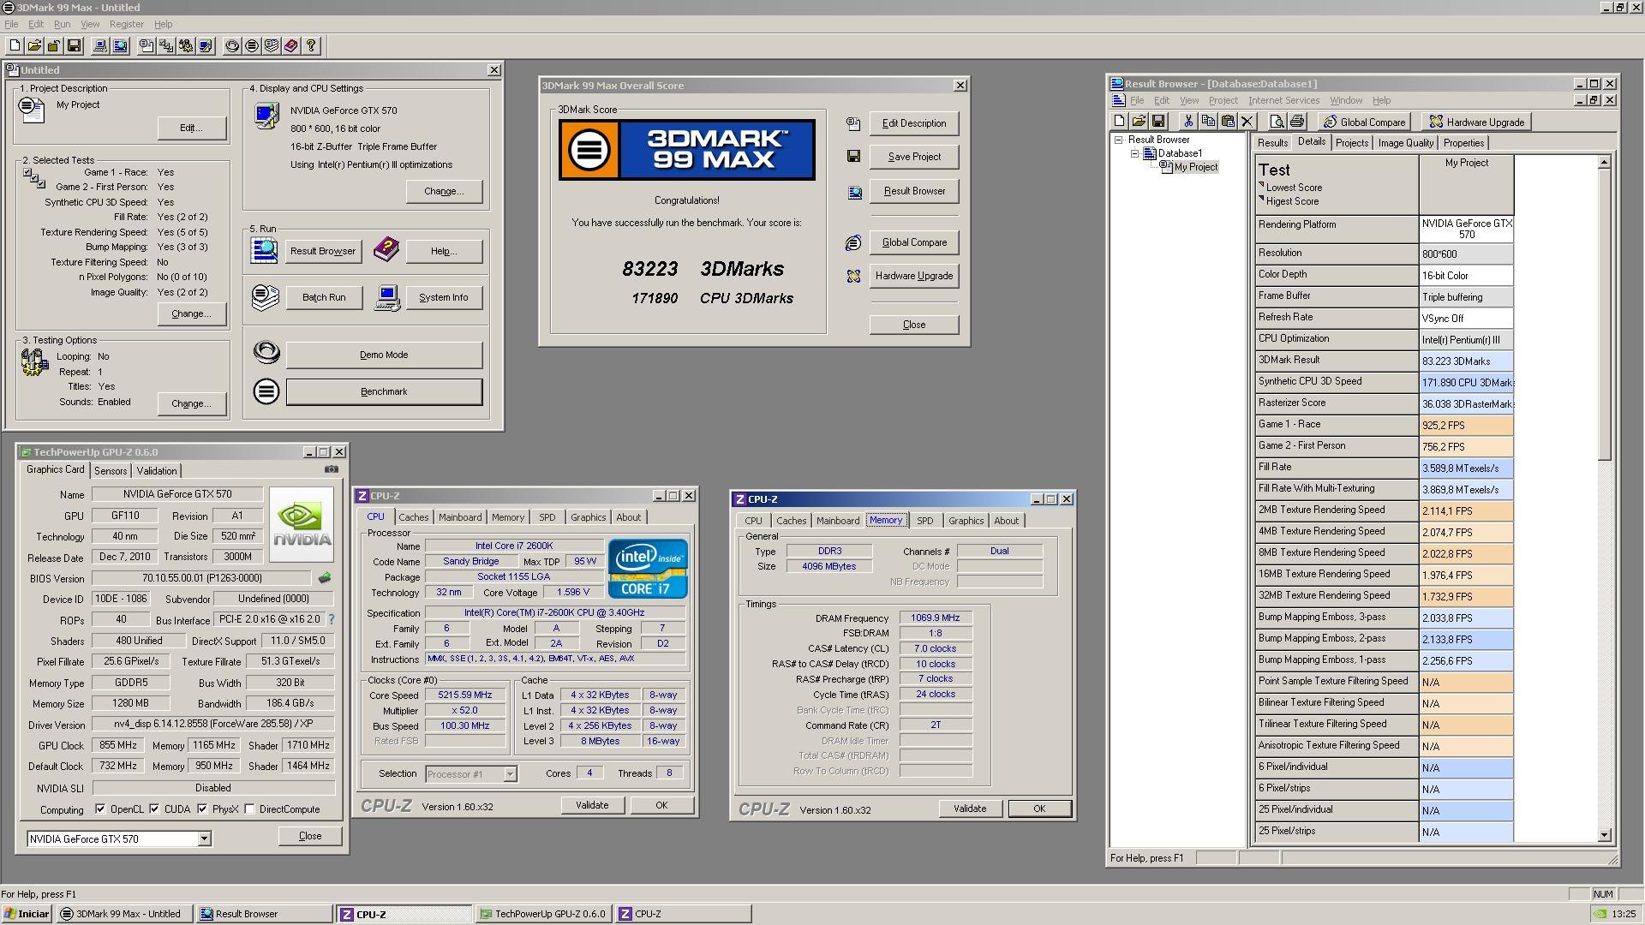Click GPU-Z BIOS save chip icon
This screenshot has width=1645, height=925.
tap(324, 578)
